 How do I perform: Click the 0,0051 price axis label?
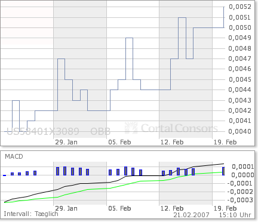click(x=240, y=17)
